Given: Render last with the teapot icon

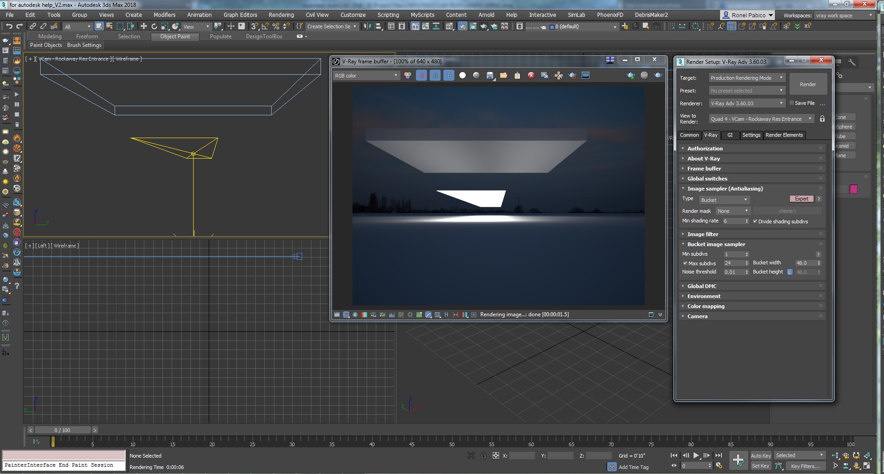Looking at the screenshot, I should 658,75.
